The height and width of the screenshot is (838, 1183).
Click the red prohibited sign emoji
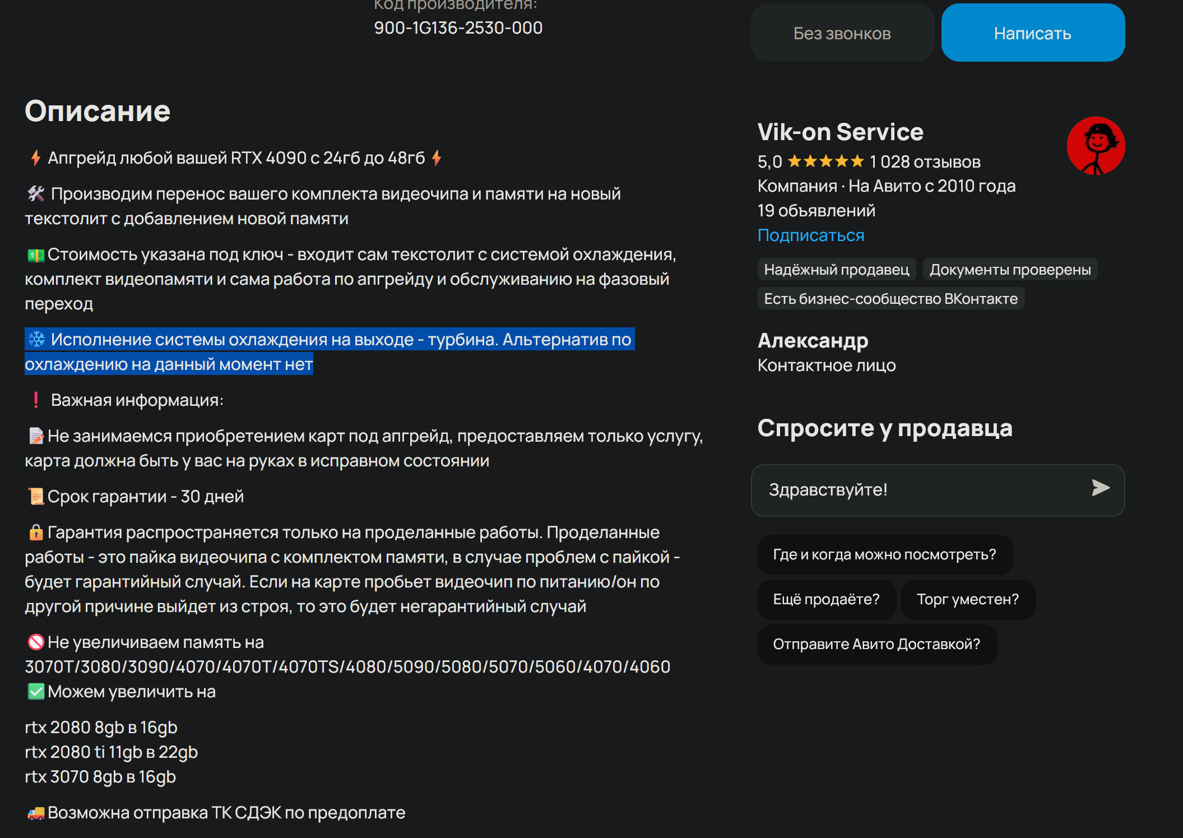[36, 642]
